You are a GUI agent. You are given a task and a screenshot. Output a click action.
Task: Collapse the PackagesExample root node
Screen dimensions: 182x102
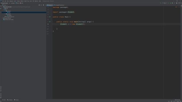tap(3, 7)
